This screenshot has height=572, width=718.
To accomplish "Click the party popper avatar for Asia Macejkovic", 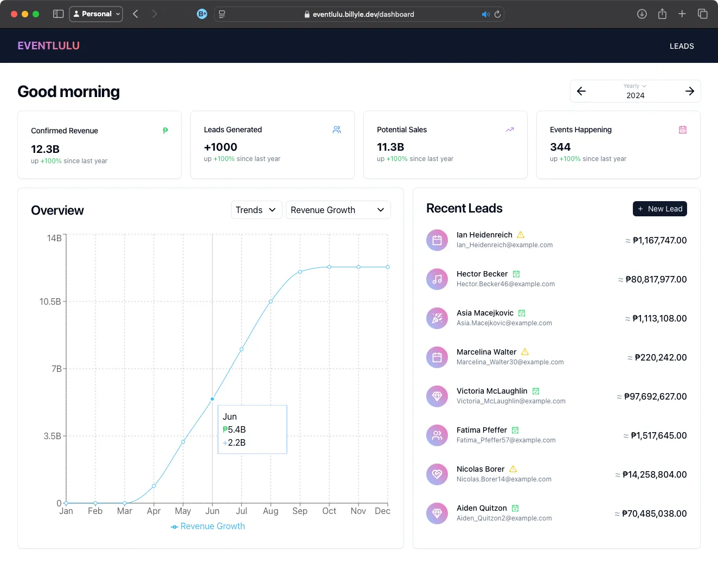I will 437,318.
